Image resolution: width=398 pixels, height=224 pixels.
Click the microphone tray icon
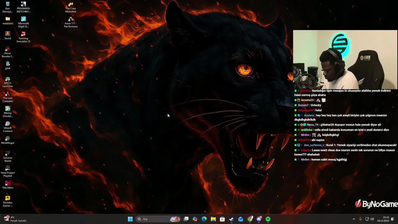360,219
